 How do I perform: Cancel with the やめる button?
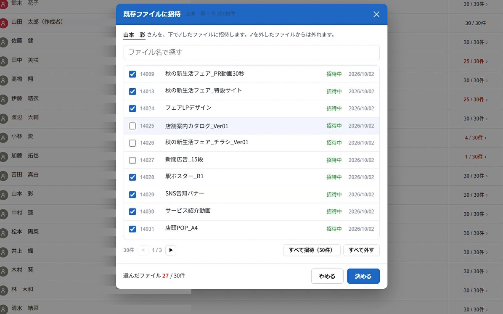[x=327, y=276]
